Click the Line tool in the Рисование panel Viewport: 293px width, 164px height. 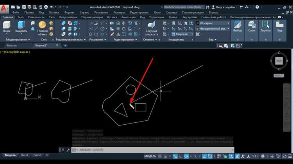pyautogui.click(x=96, y=29)
